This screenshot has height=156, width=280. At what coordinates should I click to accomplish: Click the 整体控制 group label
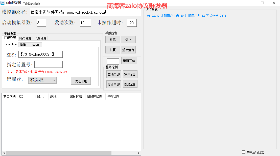(x=111, y=67)
